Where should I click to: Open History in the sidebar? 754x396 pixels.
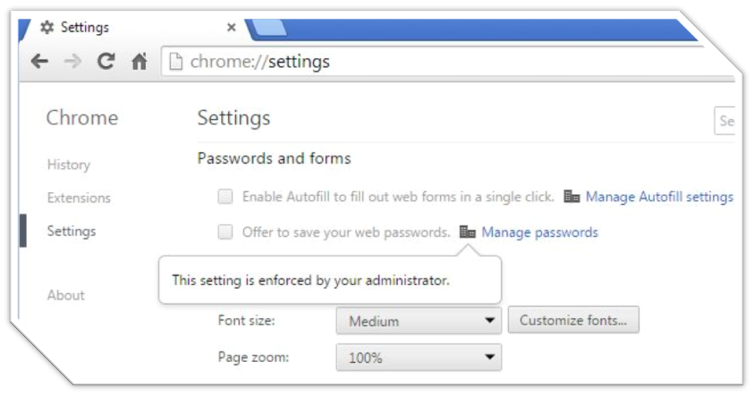tap(69, 164)
